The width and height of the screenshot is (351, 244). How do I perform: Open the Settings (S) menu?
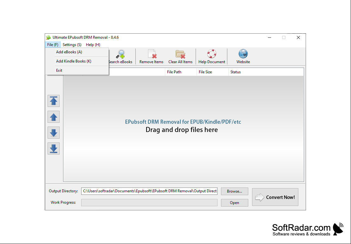(72, 45)
